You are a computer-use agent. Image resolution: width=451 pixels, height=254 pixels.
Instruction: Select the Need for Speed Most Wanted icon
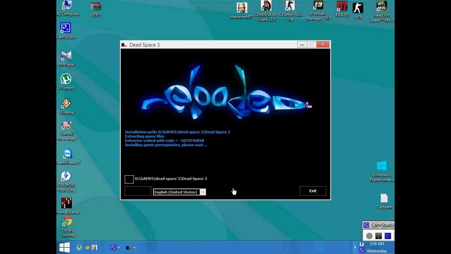382,11
